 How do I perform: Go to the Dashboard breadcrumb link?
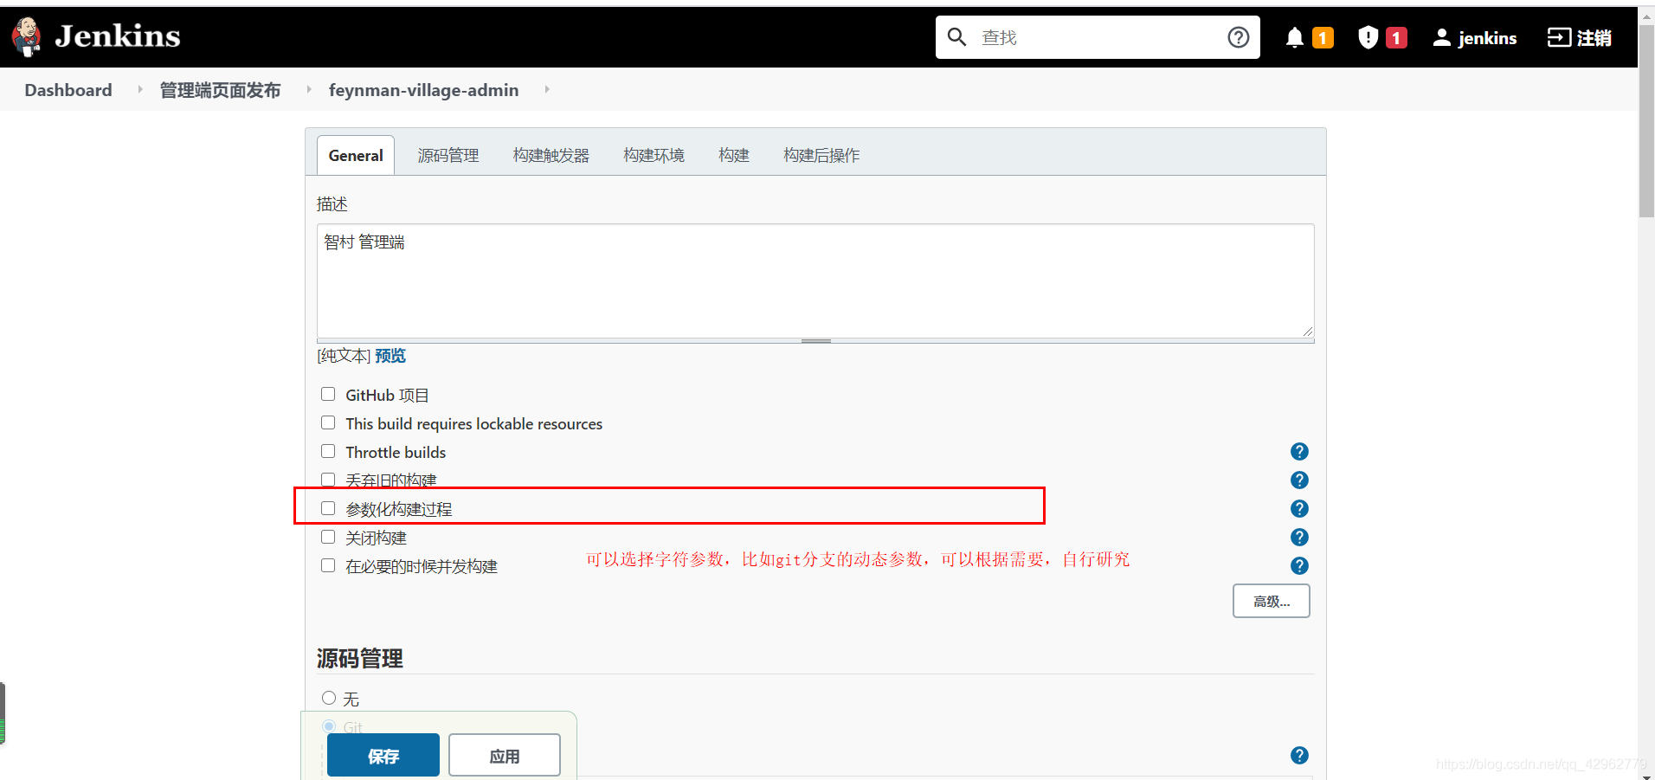[x=68, y=90]
